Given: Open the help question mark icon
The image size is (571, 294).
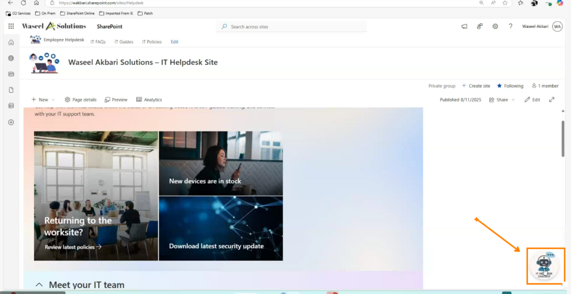Looking at the screenshot, I should coord(511,26).
